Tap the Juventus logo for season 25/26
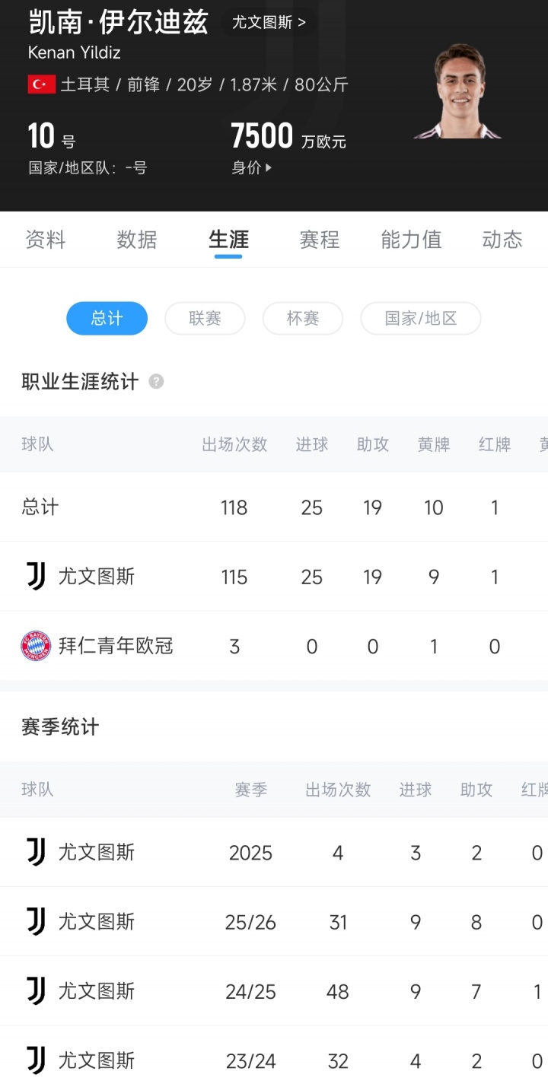The width and height of the screenshot is (548, 1084). coord(36,922)
